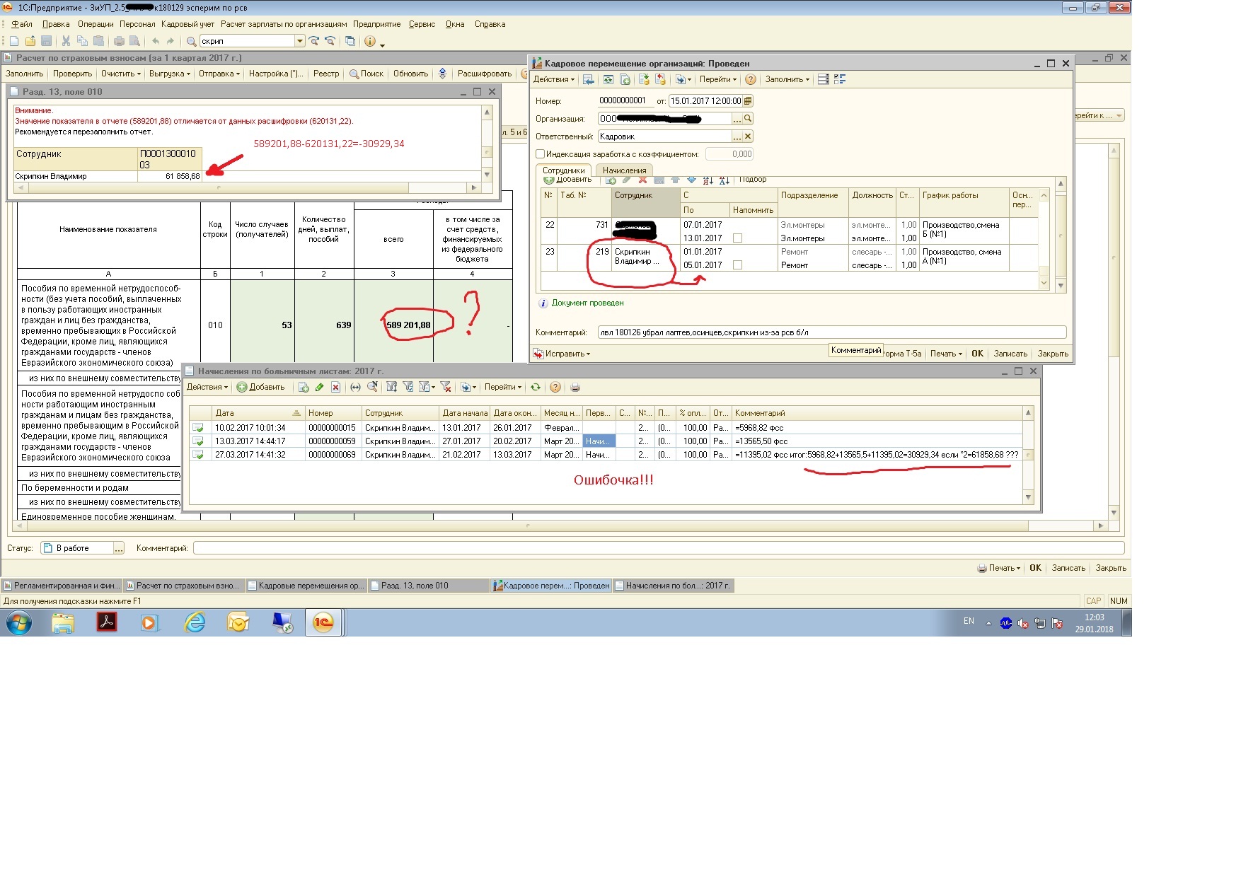The width and height of the screenshot is (1241, 877).
Task: Click the Reread refresh icon in Кадровое перемещение toolbar
Action: click(x=608, y=79)
